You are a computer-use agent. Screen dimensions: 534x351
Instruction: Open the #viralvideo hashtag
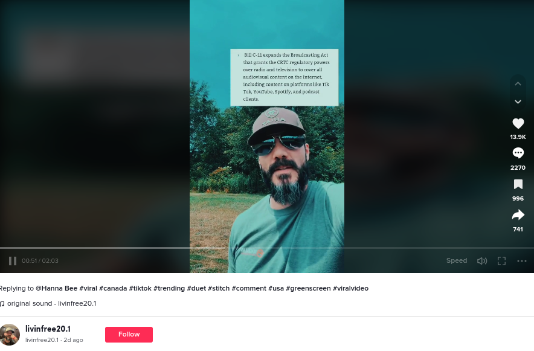(350, 288)
